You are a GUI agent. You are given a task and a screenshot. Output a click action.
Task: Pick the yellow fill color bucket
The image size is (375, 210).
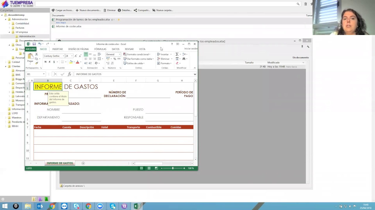[71, 62]
